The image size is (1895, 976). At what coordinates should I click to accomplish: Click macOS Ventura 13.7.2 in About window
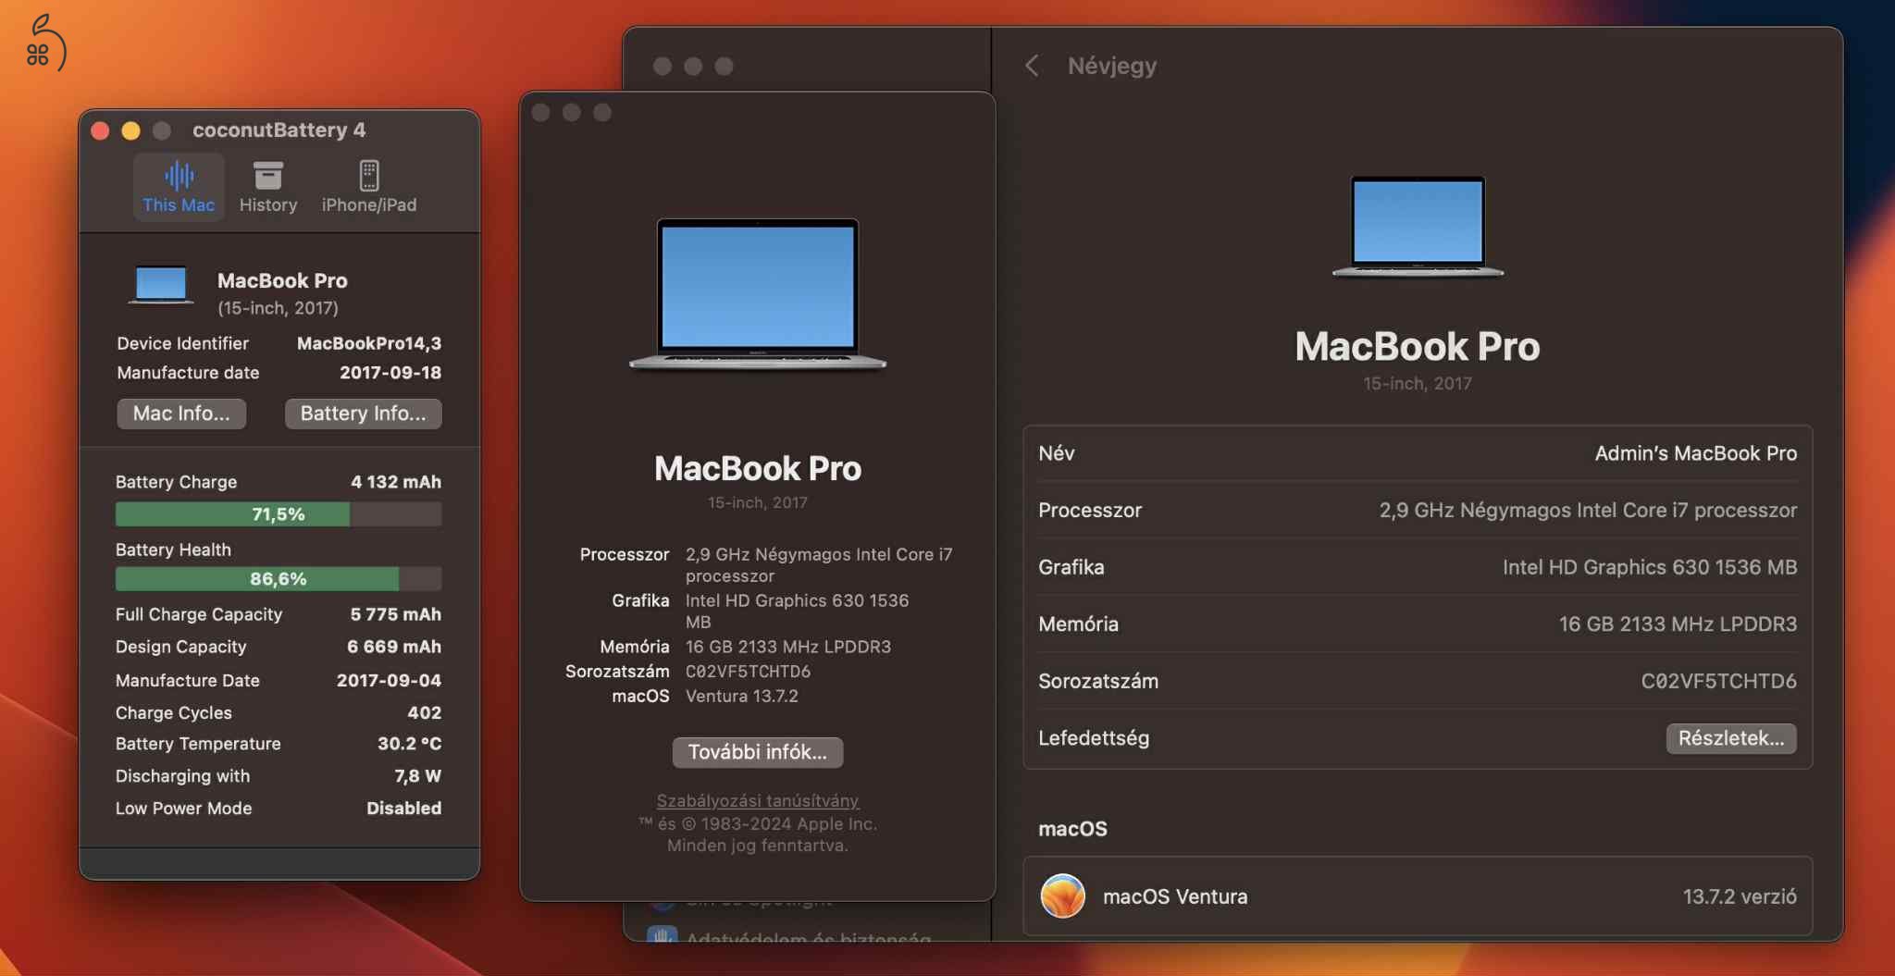[x=741, y=696]
